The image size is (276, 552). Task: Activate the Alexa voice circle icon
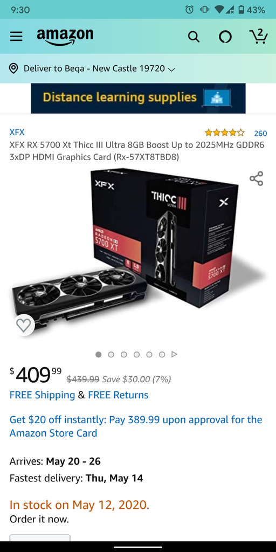click(225, 36)
